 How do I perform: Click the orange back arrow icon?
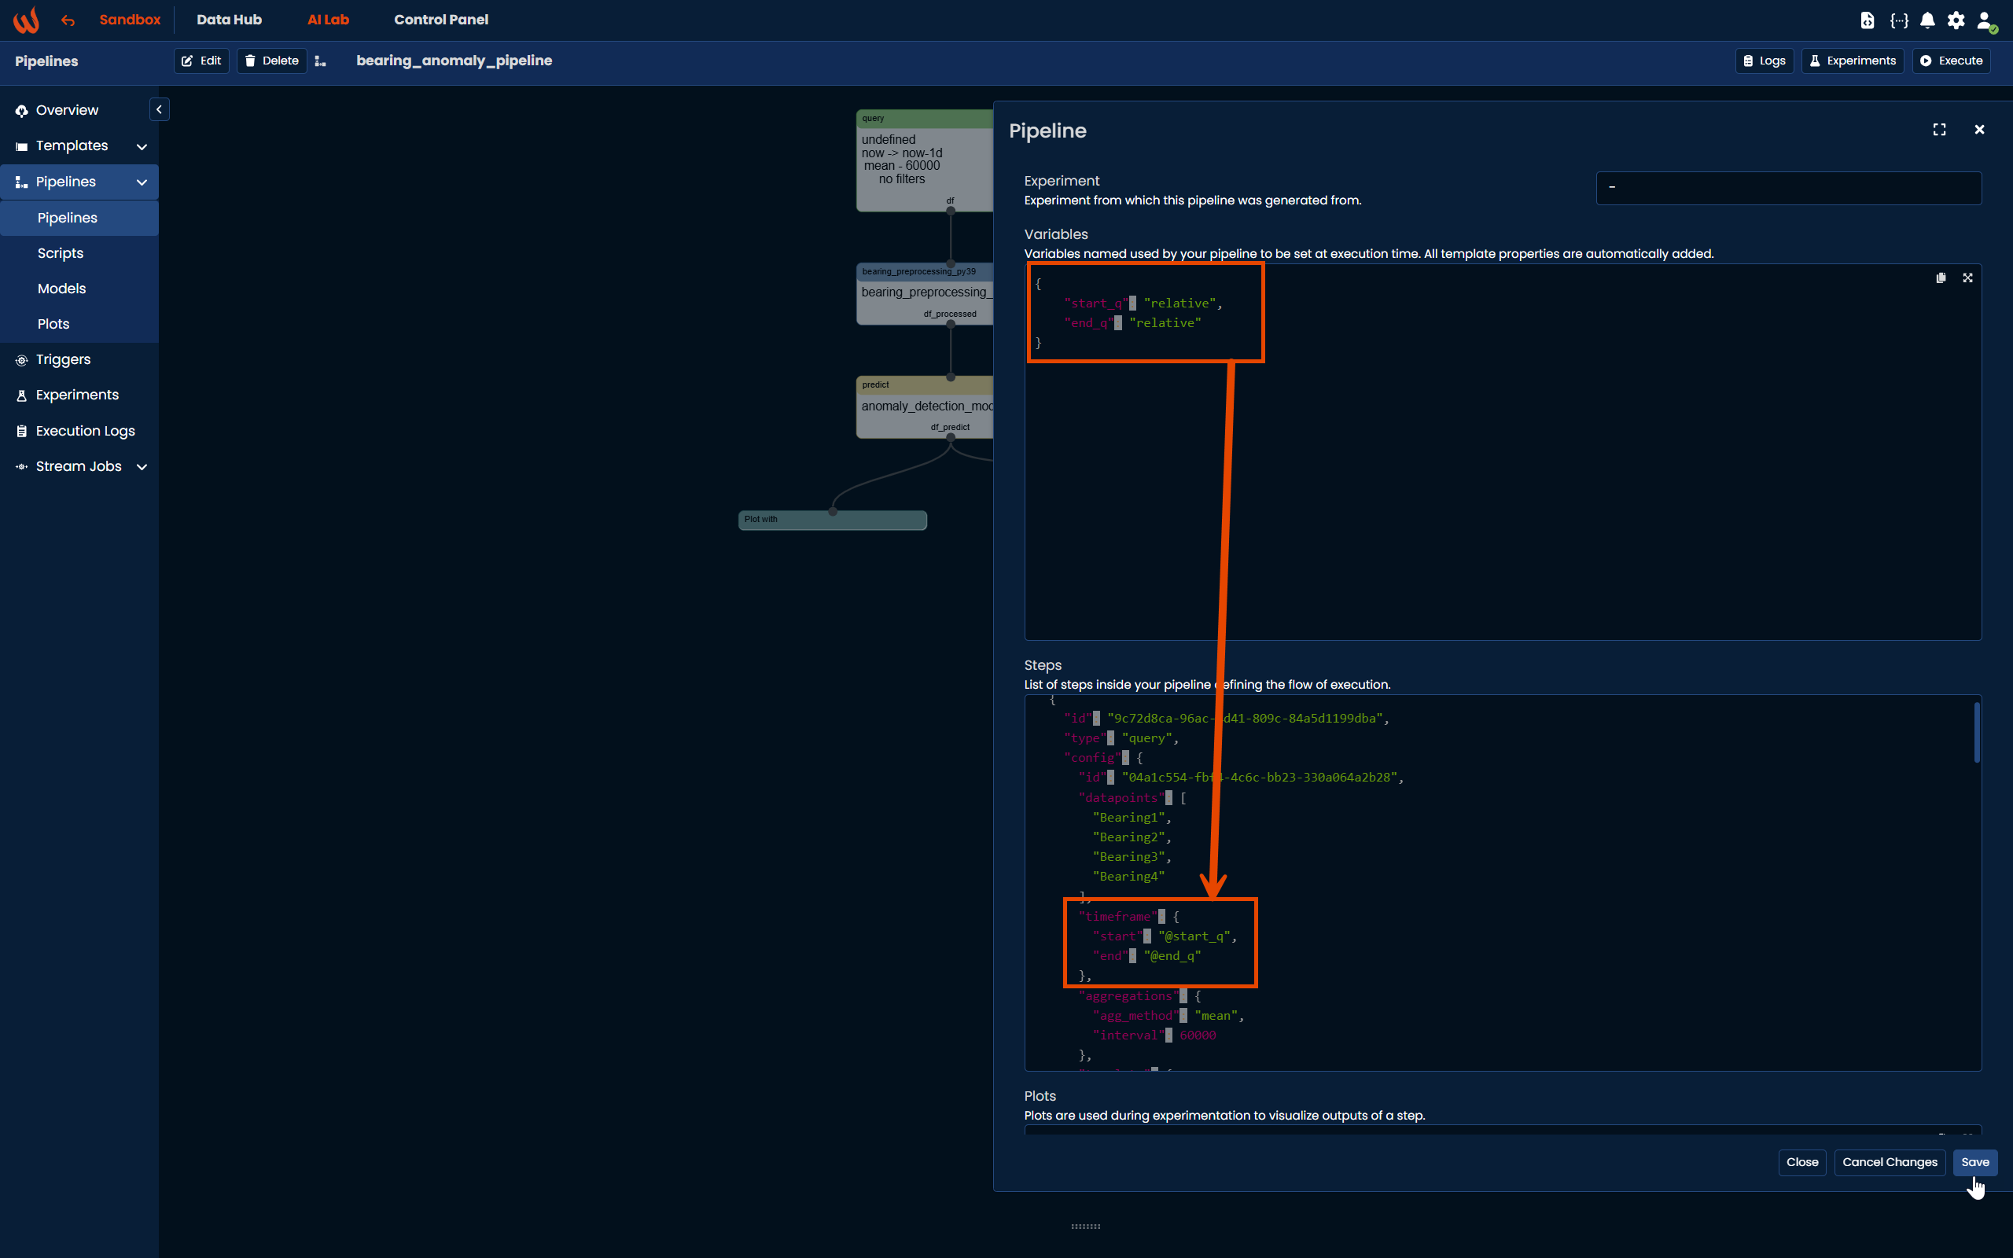point(68,20)
